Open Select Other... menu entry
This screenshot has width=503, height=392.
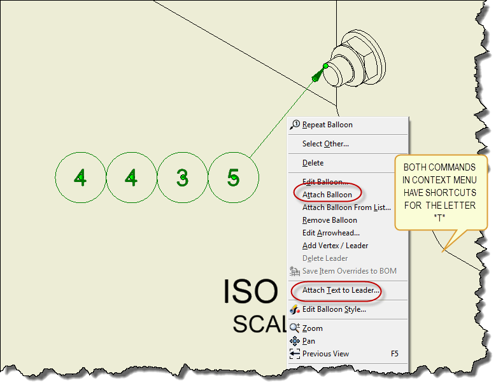(x=348, y=144)
